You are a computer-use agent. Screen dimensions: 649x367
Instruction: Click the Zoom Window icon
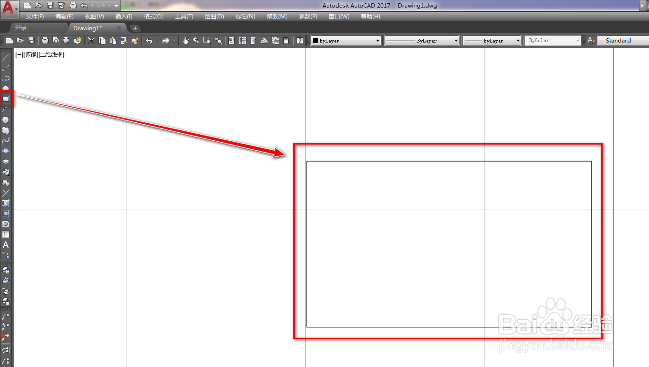coord(207,41)
